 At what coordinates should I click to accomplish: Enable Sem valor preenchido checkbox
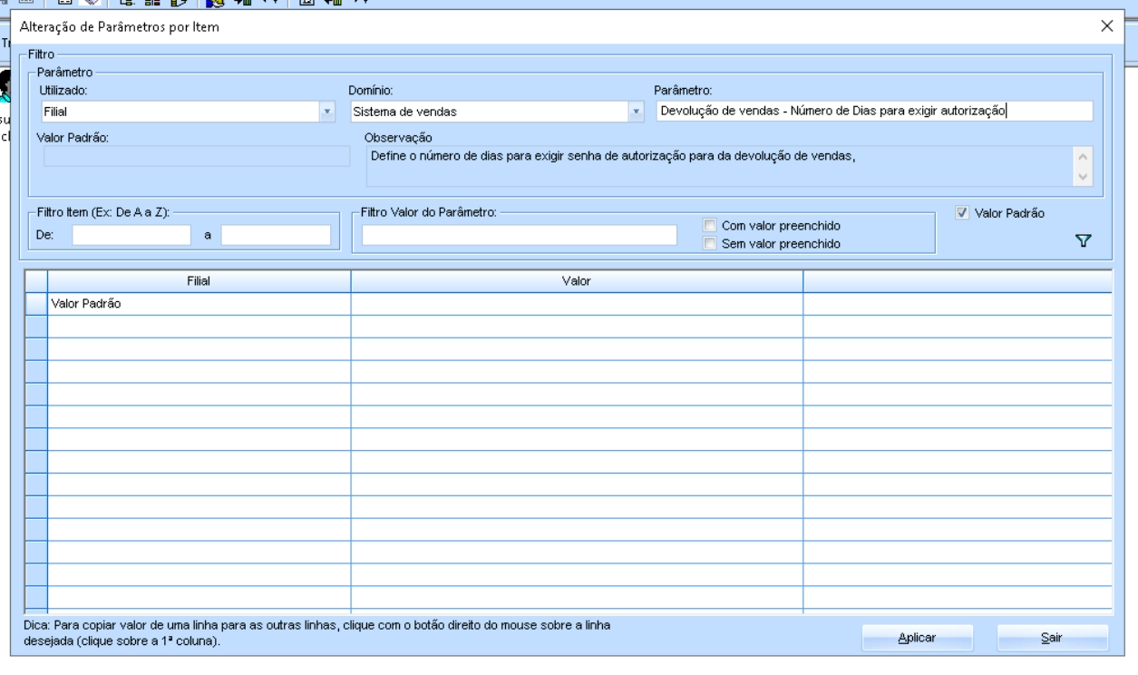point(710,243)
